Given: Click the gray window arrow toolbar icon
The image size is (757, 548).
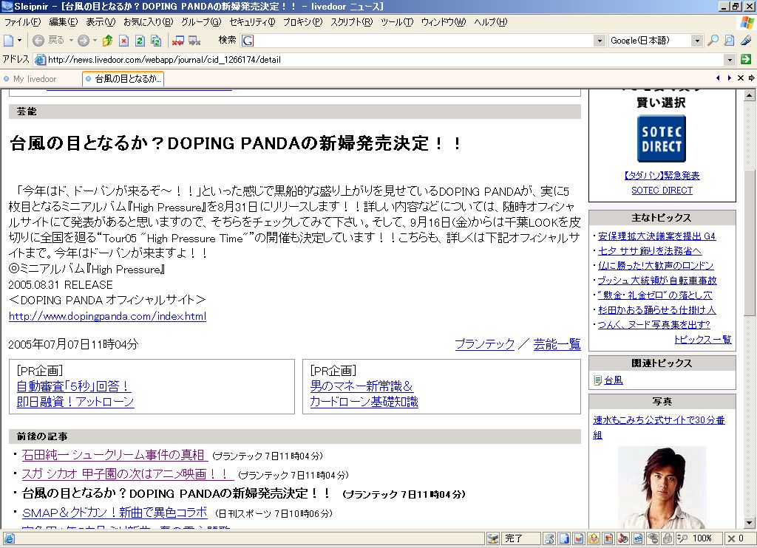Looking at the screenshot, I should click(194, 41).
